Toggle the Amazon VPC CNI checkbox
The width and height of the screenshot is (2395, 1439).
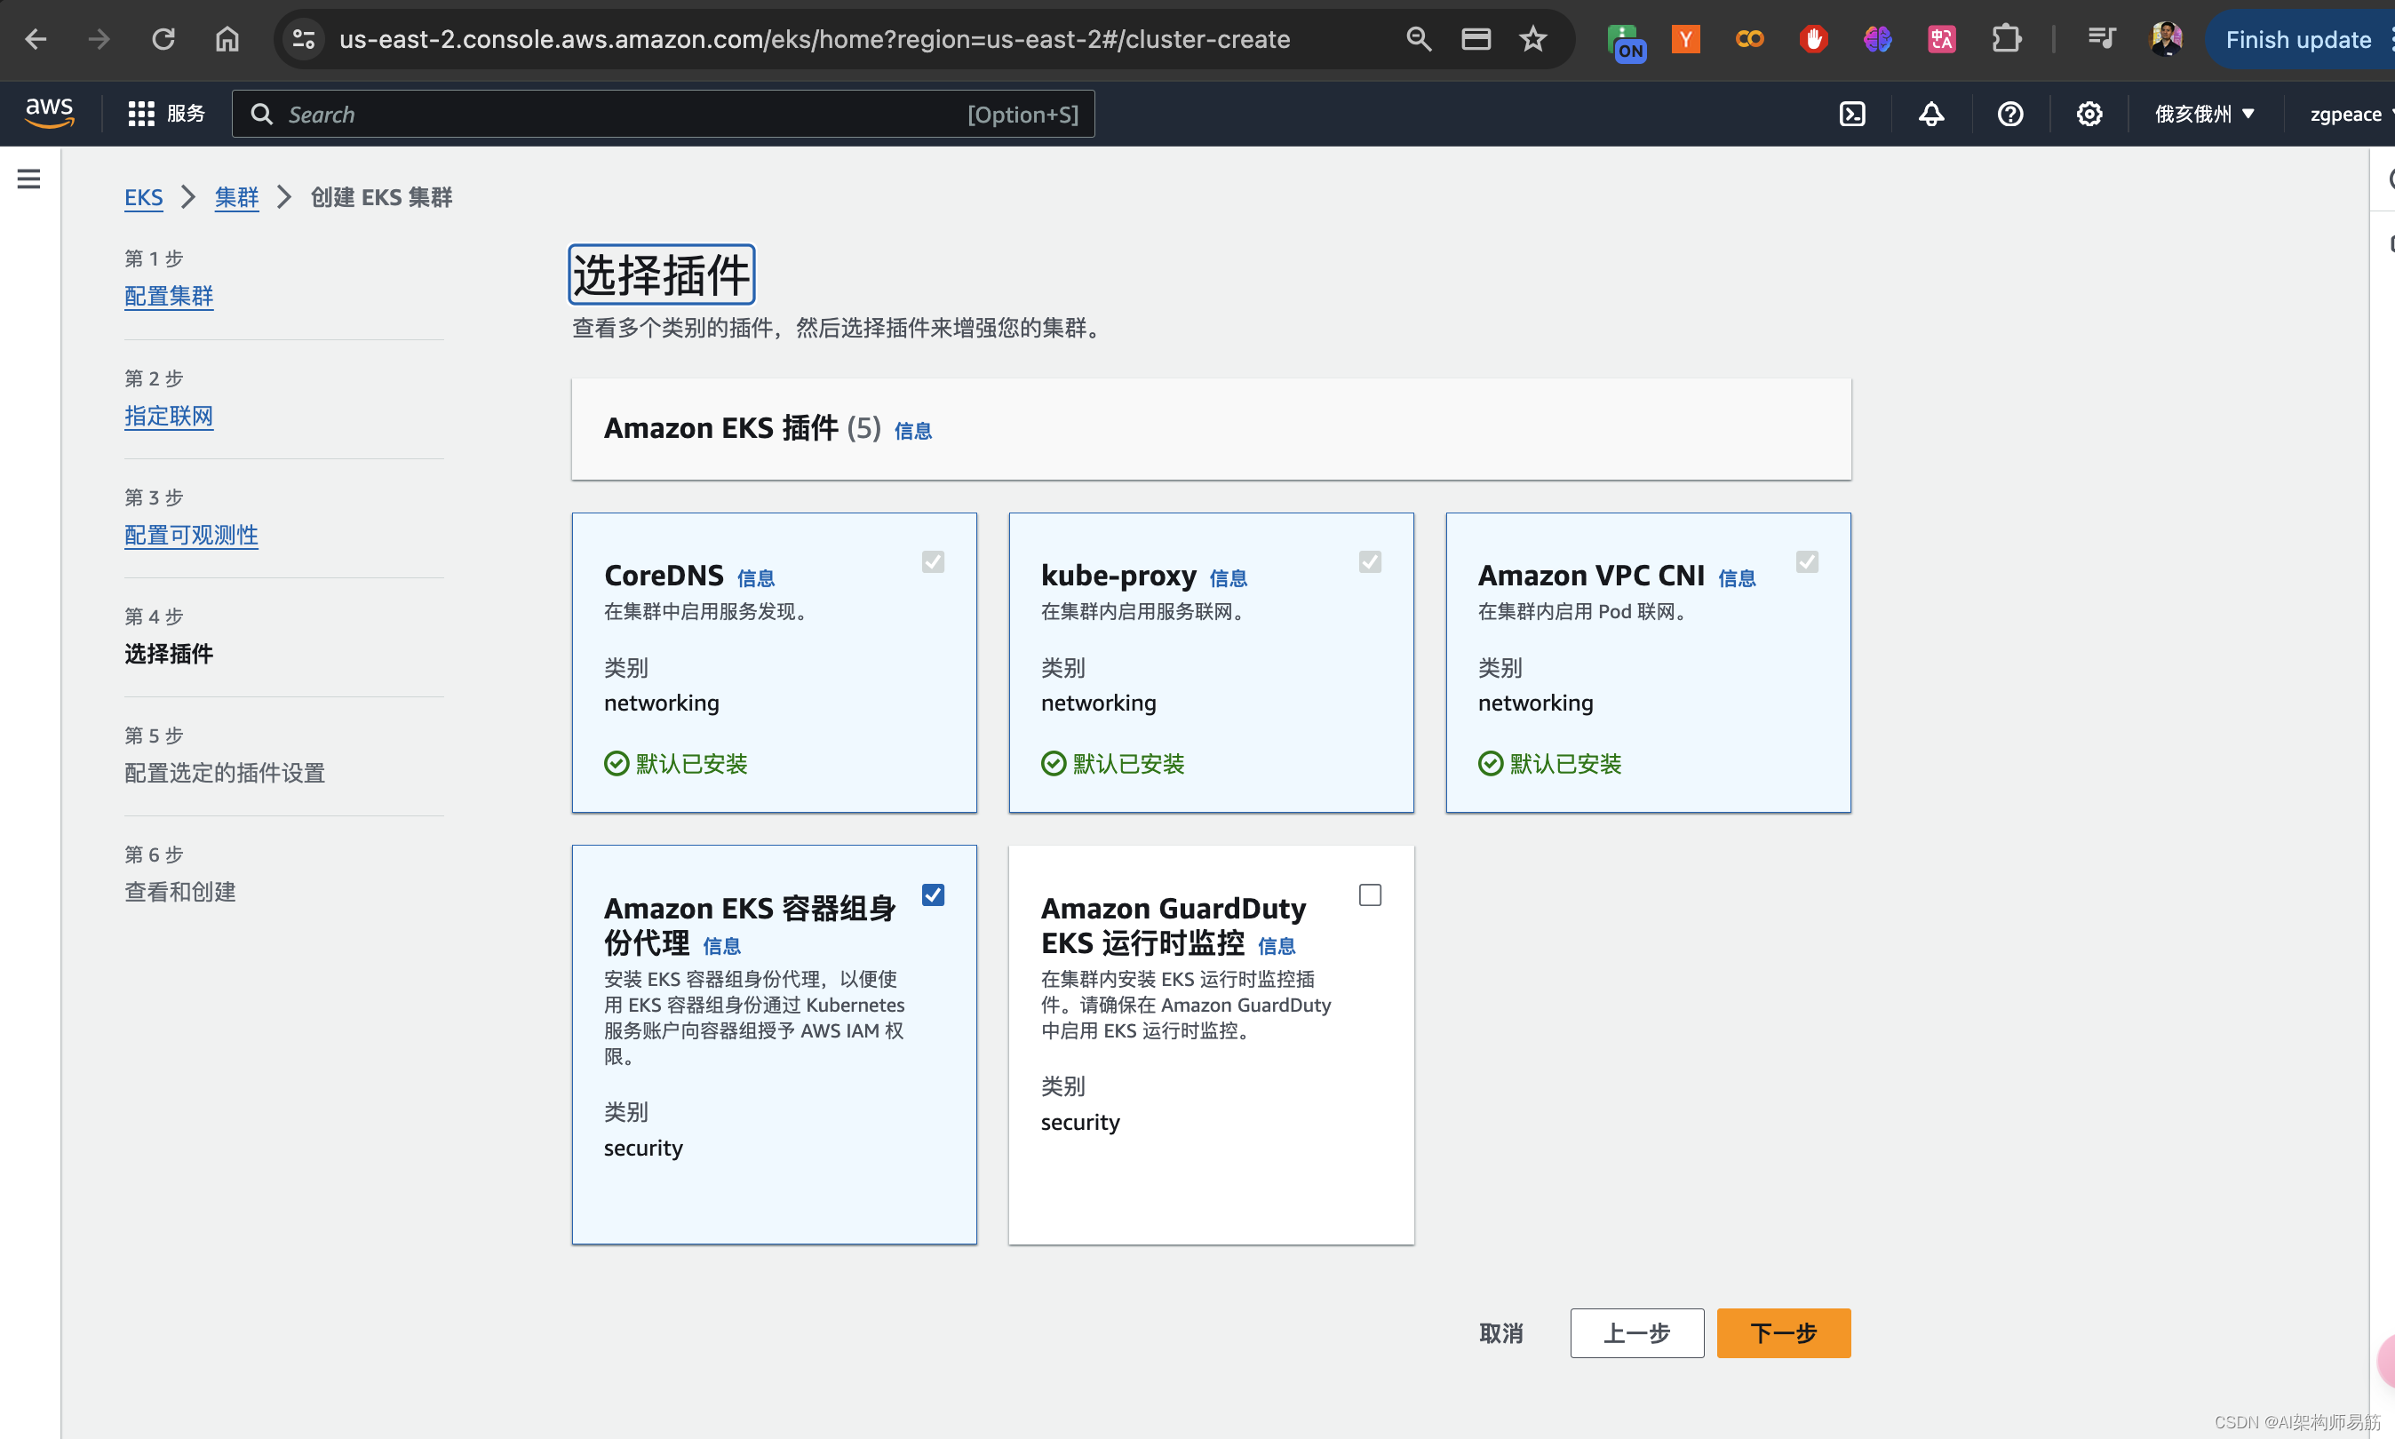tap(1808, 561)
